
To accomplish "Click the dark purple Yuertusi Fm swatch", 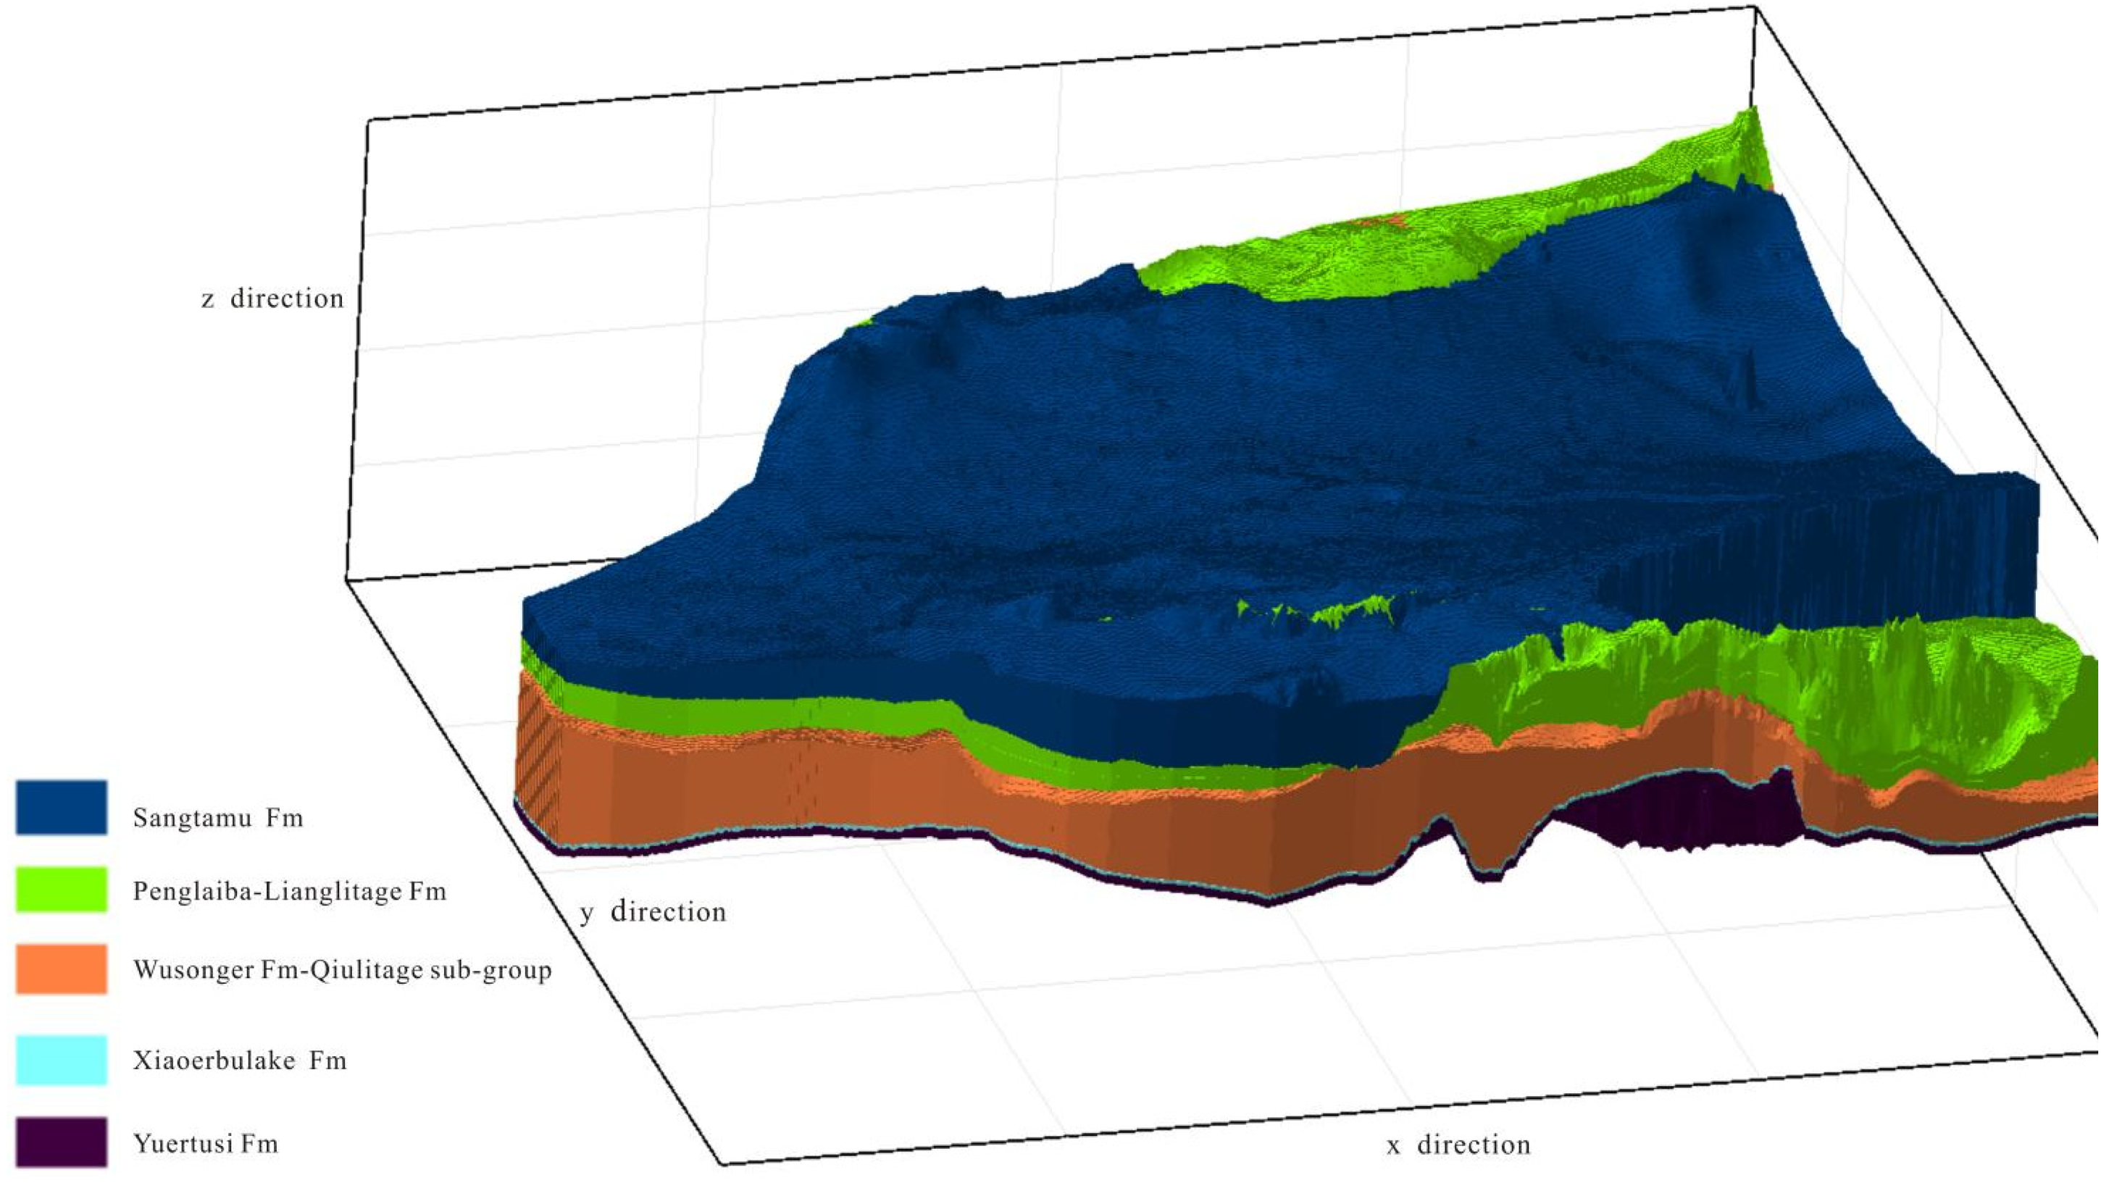I will (x=61, y=1142).
